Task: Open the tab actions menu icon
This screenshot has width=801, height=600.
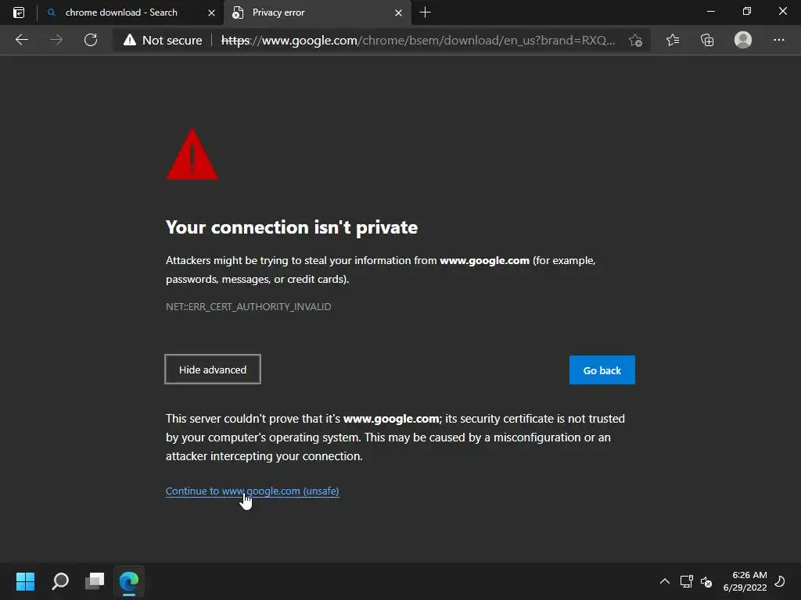Action: (x=19, y=12)
